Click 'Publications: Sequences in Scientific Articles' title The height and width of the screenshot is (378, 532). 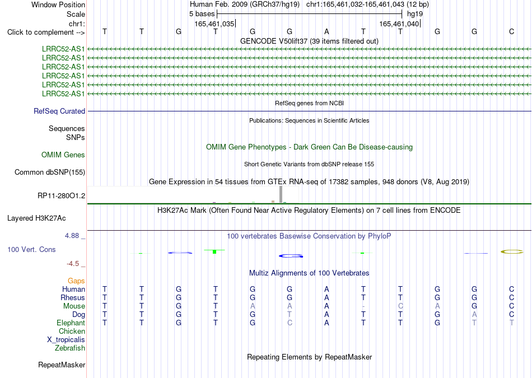pyautogui.click(x=309, y=120)
